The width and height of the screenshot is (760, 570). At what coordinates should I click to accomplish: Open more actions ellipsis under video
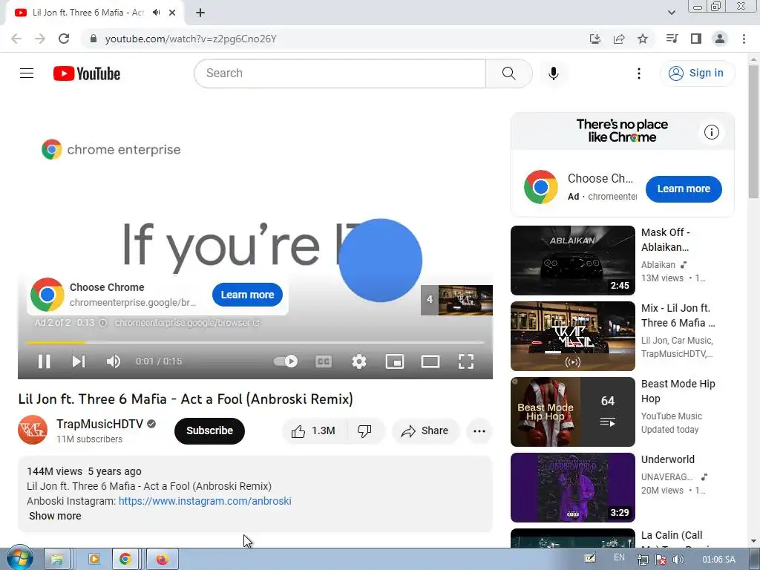point(479,431)
